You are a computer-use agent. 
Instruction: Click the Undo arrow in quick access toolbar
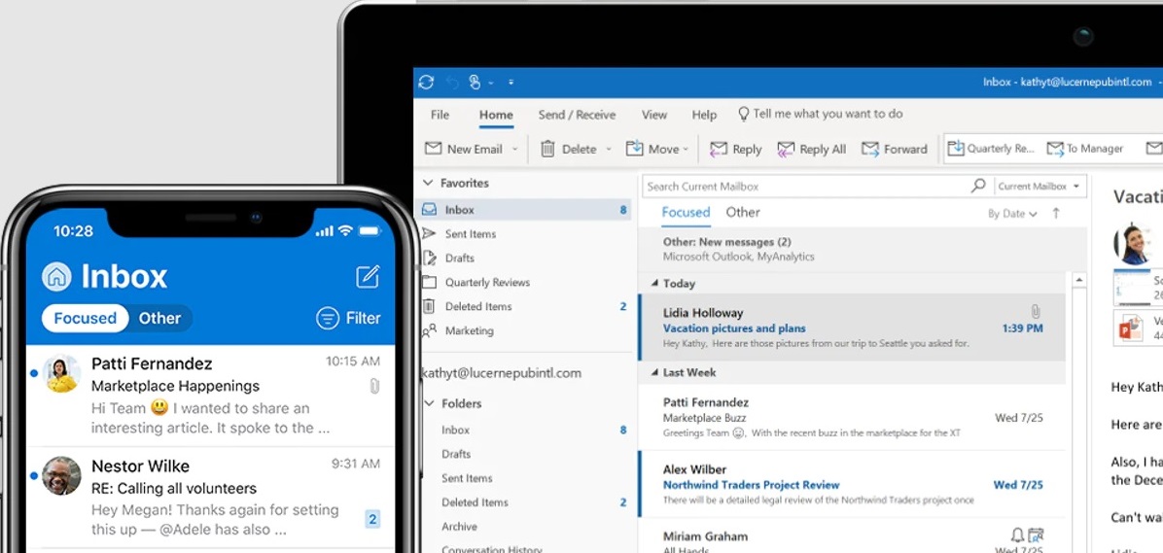[x=452, y=83]
